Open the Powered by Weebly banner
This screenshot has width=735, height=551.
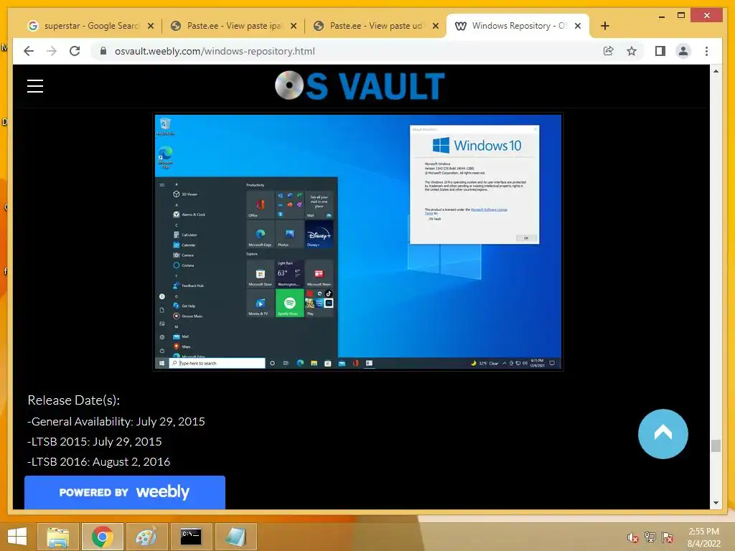125,492
